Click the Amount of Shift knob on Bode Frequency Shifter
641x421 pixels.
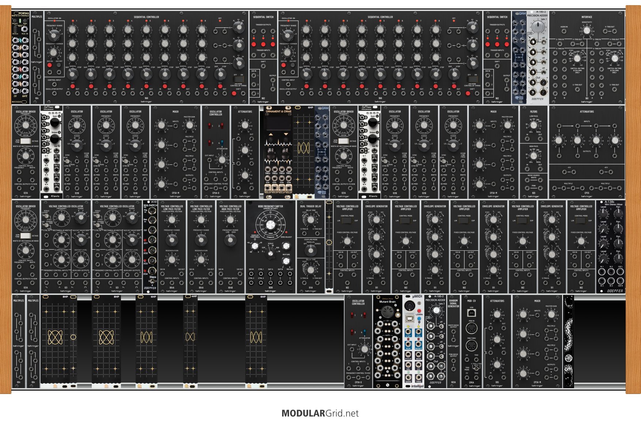[270, 225]
